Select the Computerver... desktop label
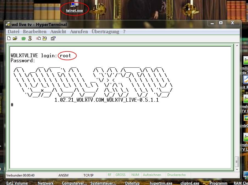The image size is (248, 185). [75, 183]
